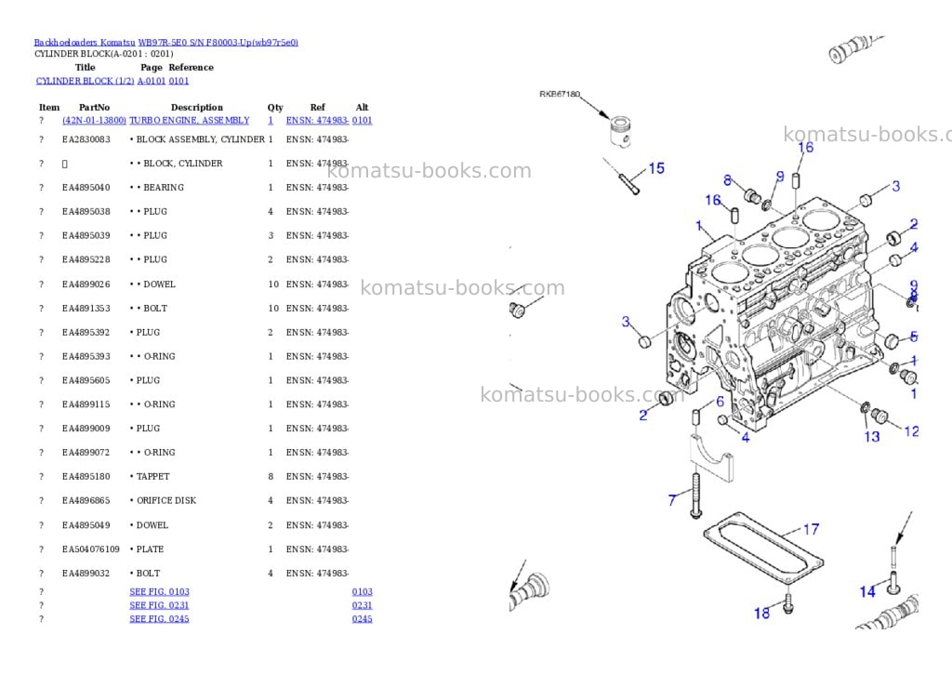The height and width of the screenshot is (674, 952).
Task: Select part number EA4895180
Action: tap(86, 477)
